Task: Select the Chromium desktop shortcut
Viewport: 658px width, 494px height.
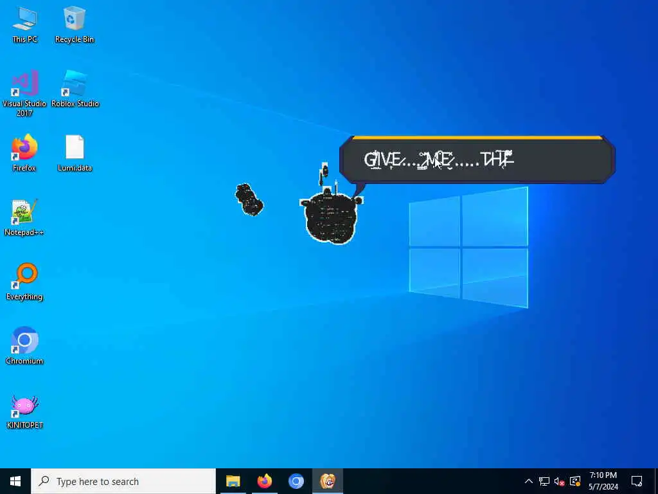Action: pyautogui.click(x=24, y=345)
